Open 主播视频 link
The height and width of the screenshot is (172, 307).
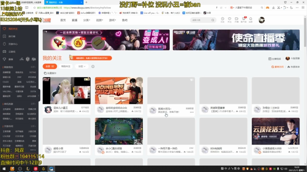[275, 59]
